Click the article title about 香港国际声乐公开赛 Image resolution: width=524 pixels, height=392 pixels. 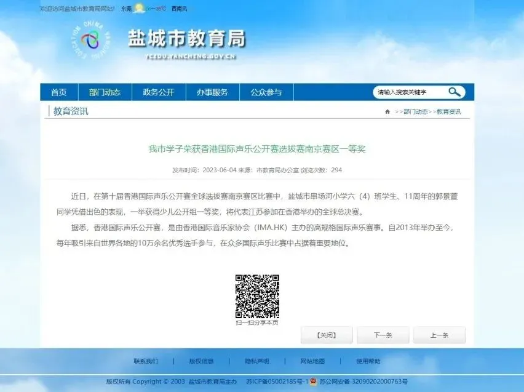257,149
